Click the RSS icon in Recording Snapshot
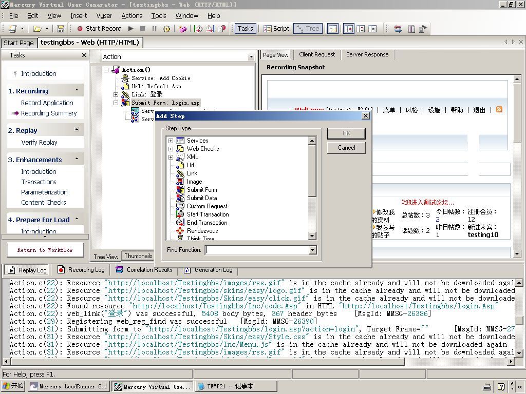The width and height of the screenshot is (526, 394). click(499, 109)
